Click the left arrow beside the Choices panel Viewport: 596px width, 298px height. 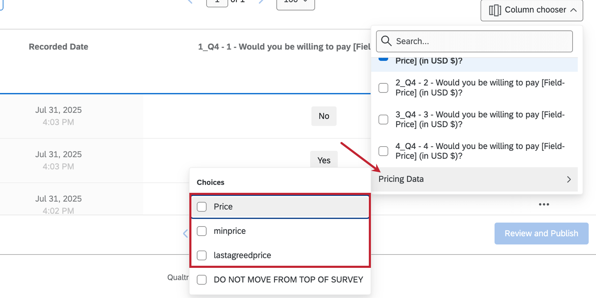(x=185, y=233)
